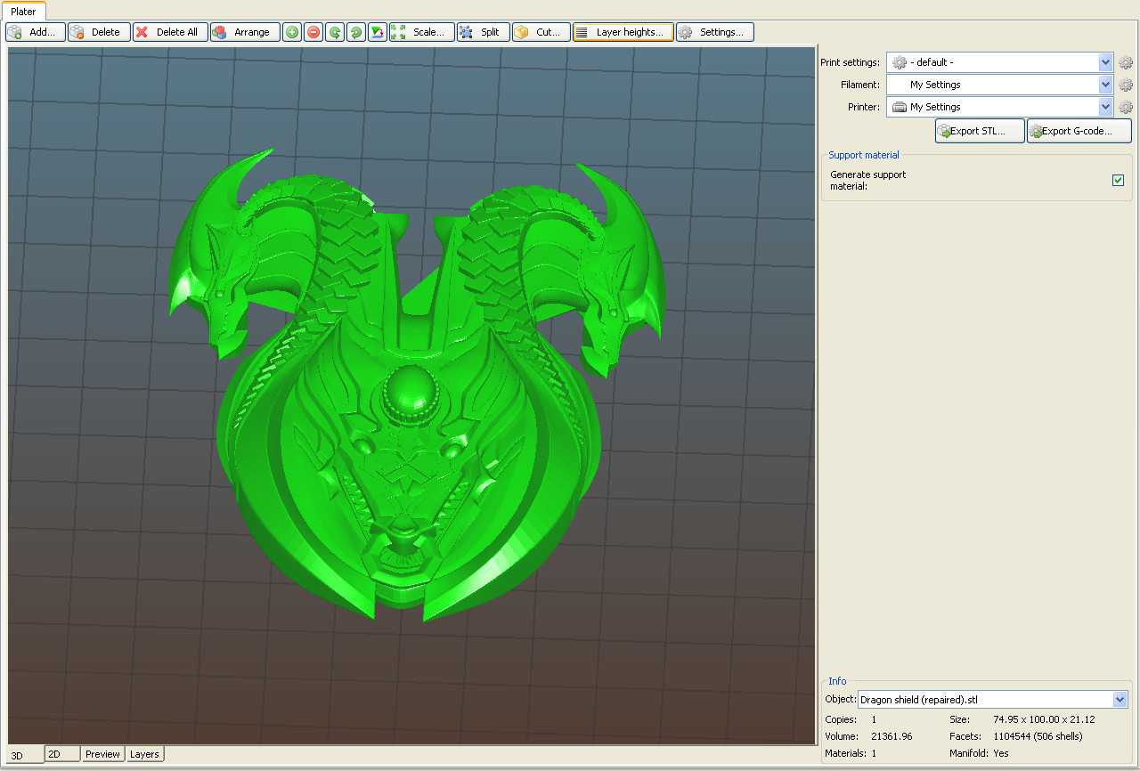
Task: Click the Export STL button
Action: 980,131
